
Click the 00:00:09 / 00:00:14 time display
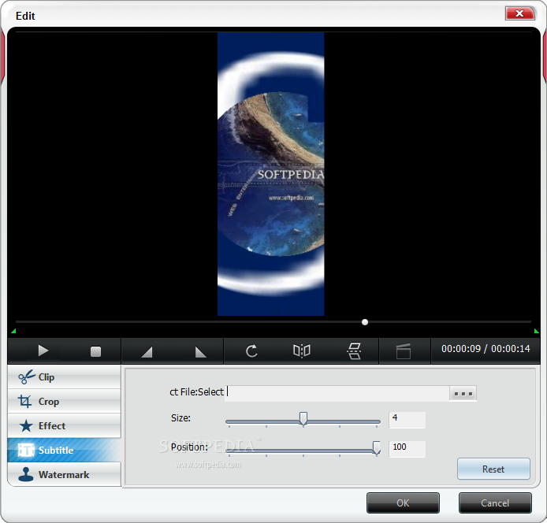(486, 349)
